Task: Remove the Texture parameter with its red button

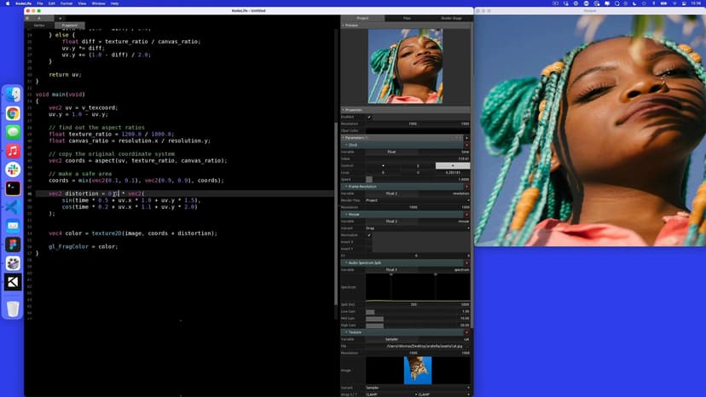Action: click(x=466, y=331)
